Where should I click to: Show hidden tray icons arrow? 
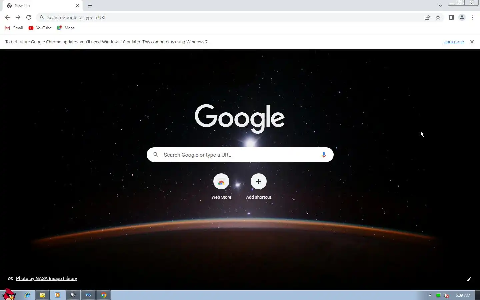[430, 295]
